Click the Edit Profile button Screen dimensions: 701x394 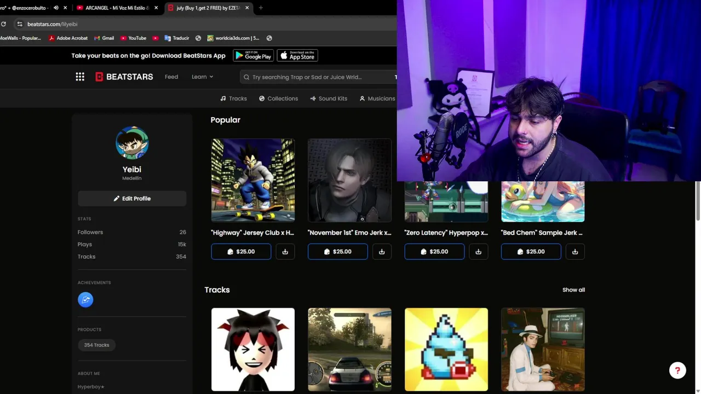[132, 199]
